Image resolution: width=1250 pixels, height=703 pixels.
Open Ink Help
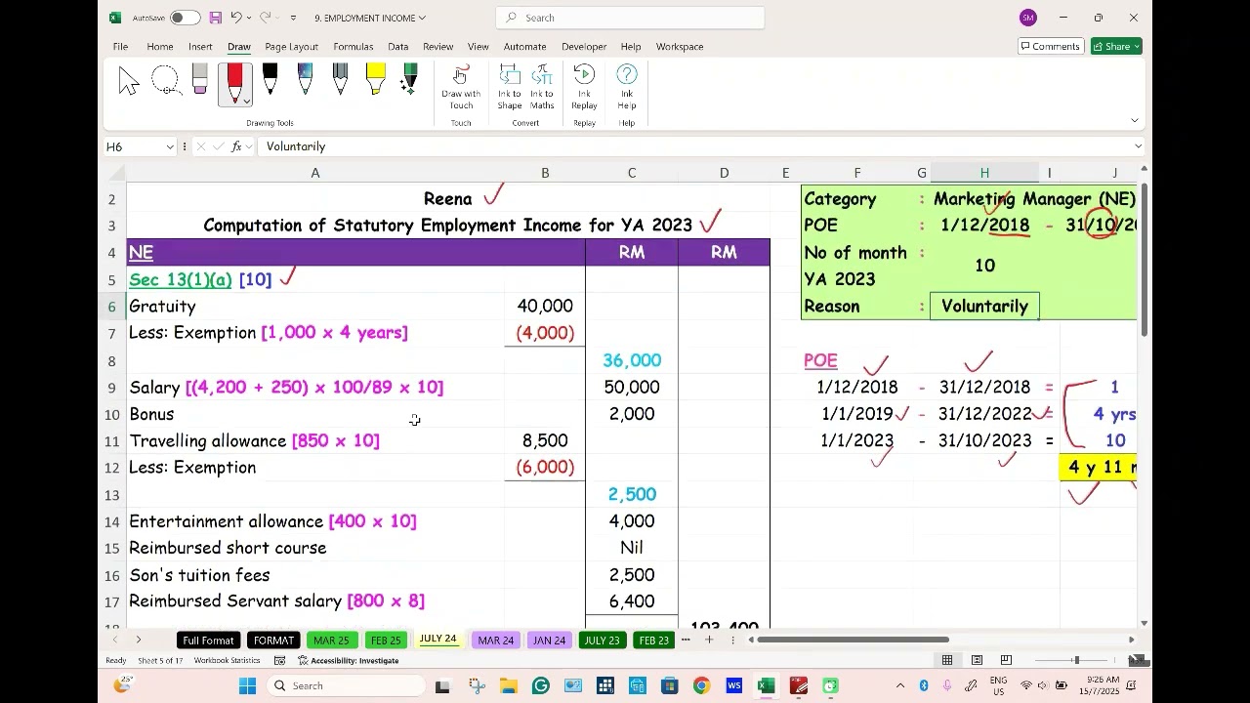click(627, 88)
